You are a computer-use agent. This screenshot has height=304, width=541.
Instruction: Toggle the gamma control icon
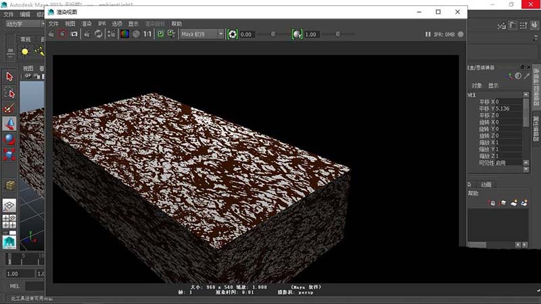[296, 34]
